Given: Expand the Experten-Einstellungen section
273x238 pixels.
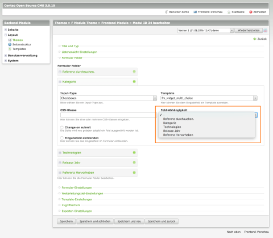Looking at the screenshot, I should [77, 211].
